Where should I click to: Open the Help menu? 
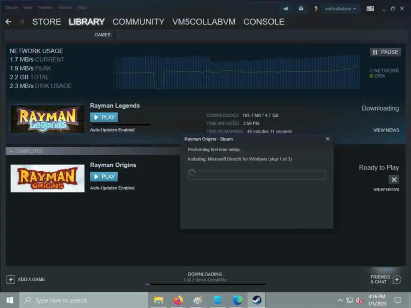point(82,7)
